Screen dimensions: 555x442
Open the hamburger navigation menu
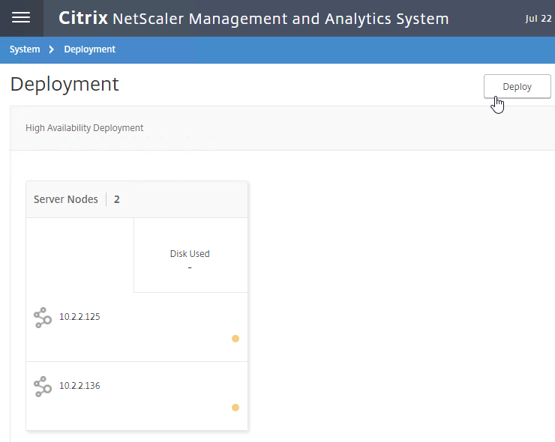tap(21, 18)
